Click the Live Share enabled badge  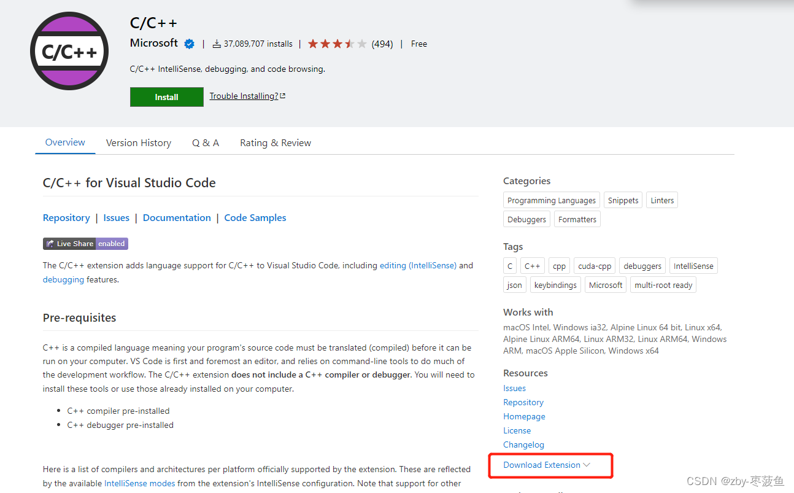(x=85, y=244)
